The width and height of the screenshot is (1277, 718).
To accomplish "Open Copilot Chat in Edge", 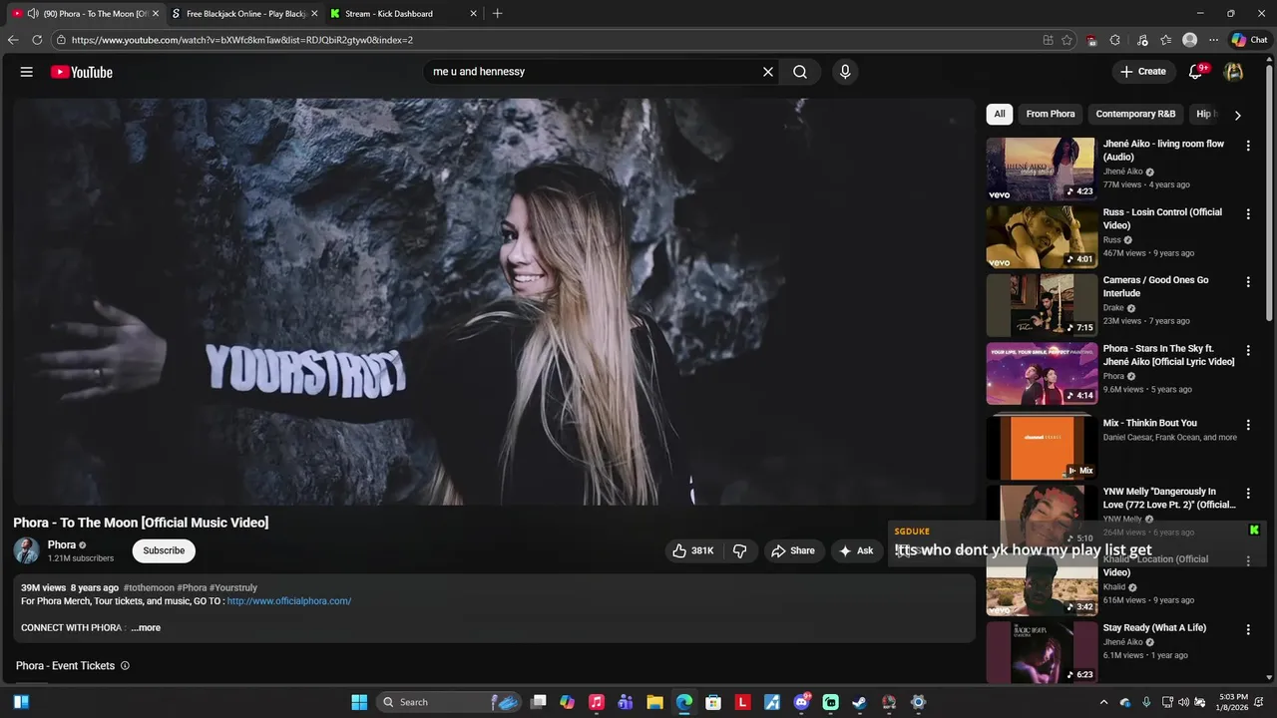I will click(x=1249, y=40).
